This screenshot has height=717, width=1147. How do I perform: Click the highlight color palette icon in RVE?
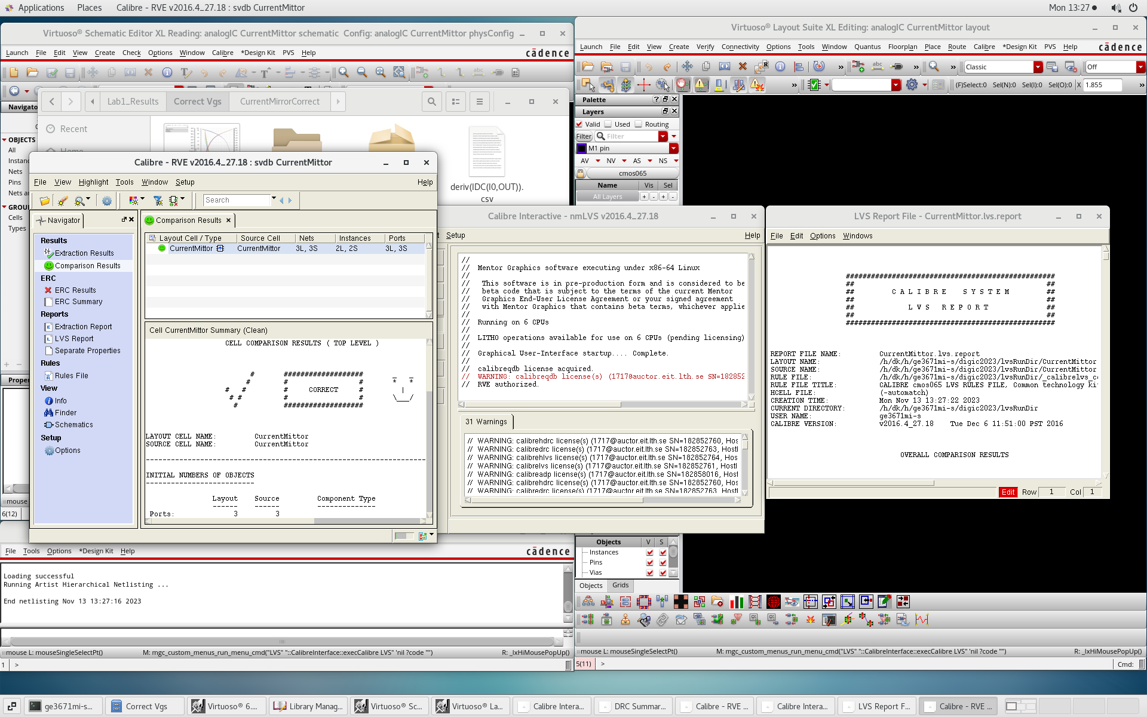(134, 201)
